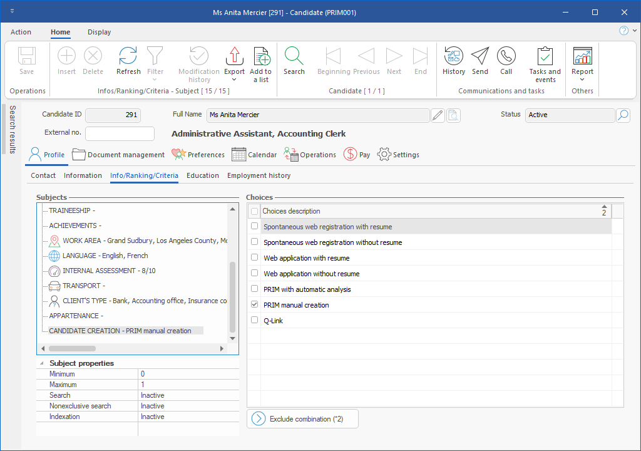Expand the Report dropdown menu
Image resolution: width=641 pixels, height=451 pixels.
point(582,80)
